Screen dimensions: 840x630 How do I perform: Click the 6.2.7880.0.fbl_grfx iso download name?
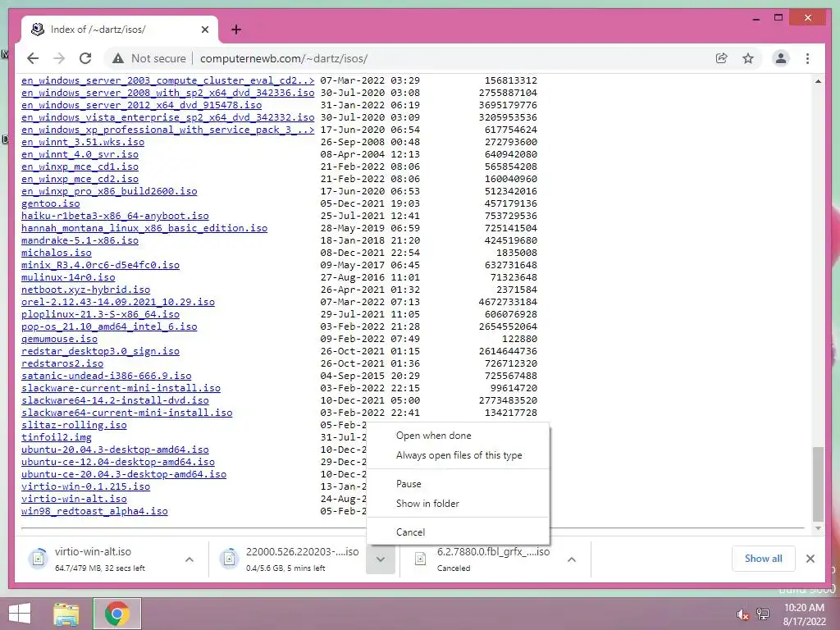point(493,552)
